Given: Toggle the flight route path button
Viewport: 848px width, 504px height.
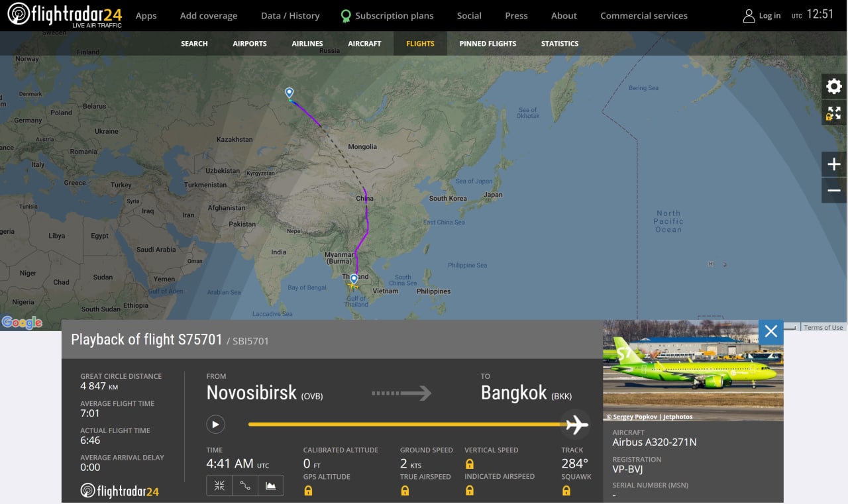Looking at the screenshot, I should 245,485.
